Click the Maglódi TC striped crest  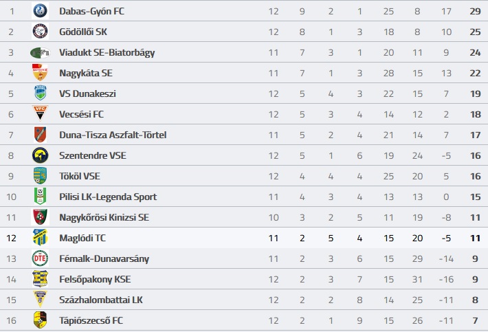click(x=40, y=237)
